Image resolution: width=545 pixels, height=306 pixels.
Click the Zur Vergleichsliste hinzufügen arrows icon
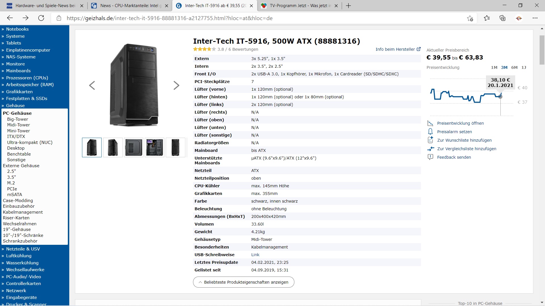(x=430, y=149)
